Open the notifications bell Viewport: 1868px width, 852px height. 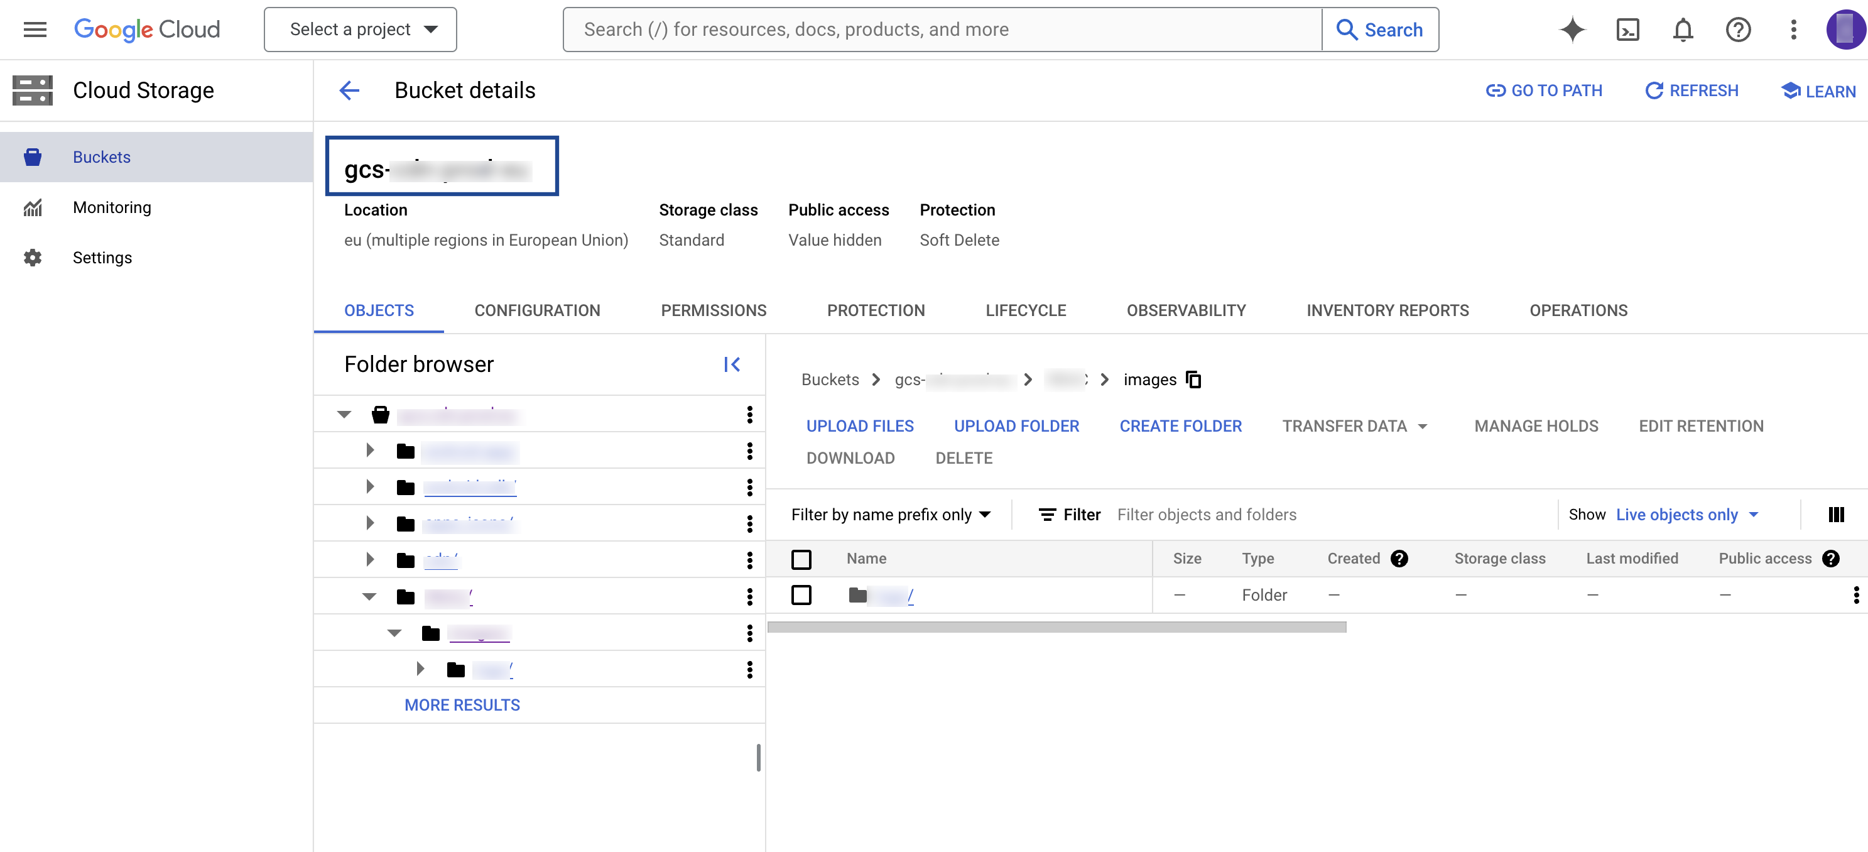[x=1682, y=30]
